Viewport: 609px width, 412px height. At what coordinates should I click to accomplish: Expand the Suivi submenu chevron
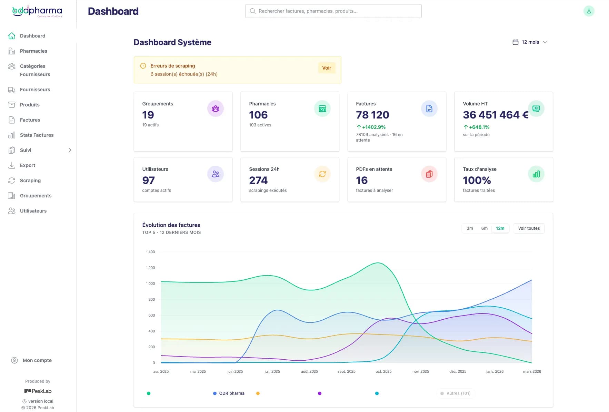(x=70, y=150)
